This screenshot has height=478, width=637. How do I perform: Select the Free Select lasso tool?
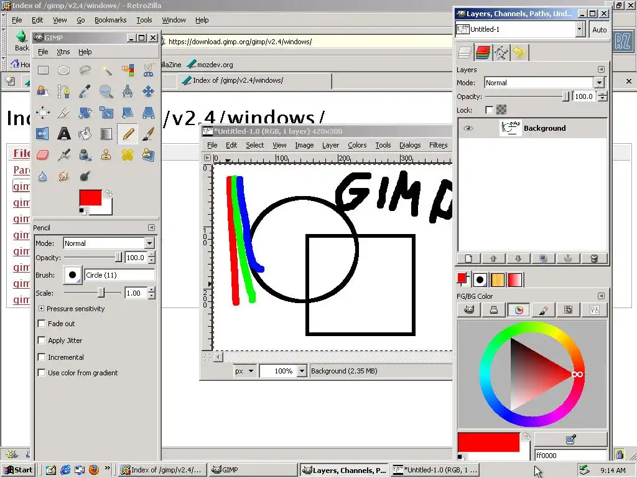[85, 70]
